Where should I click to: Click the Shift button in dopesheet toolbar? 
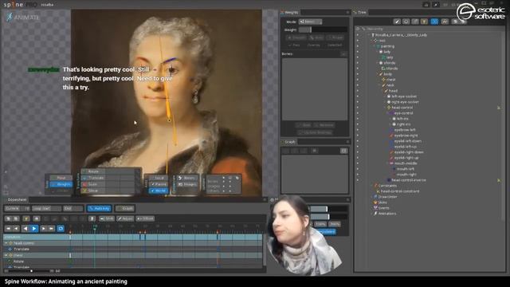[107, 218]
